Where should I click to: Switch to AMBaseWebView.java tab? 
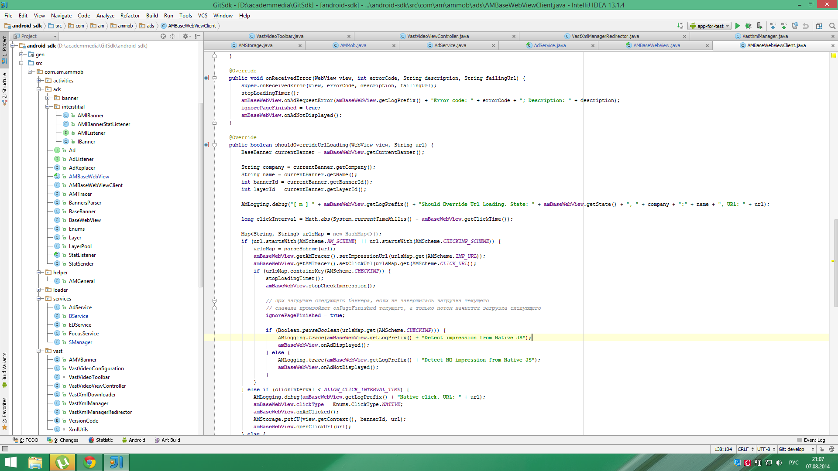[656, 45]
